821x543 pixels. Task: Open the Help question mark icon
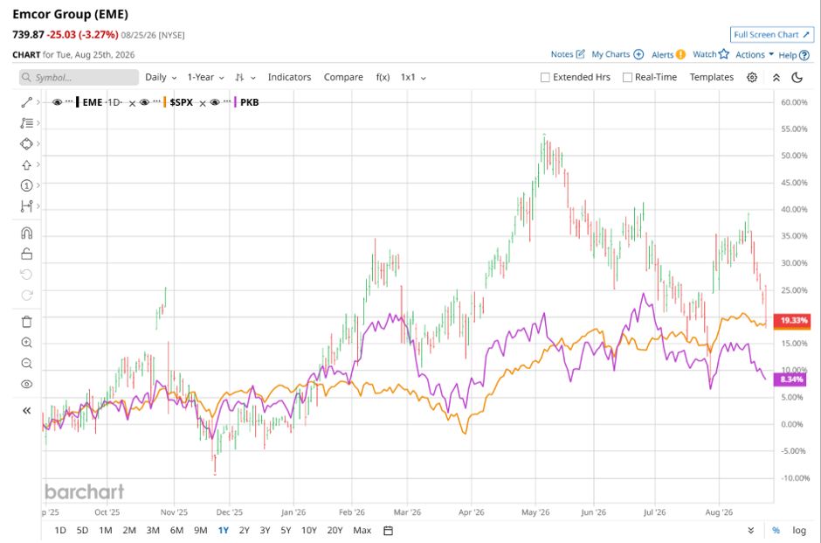pos(804,55)
